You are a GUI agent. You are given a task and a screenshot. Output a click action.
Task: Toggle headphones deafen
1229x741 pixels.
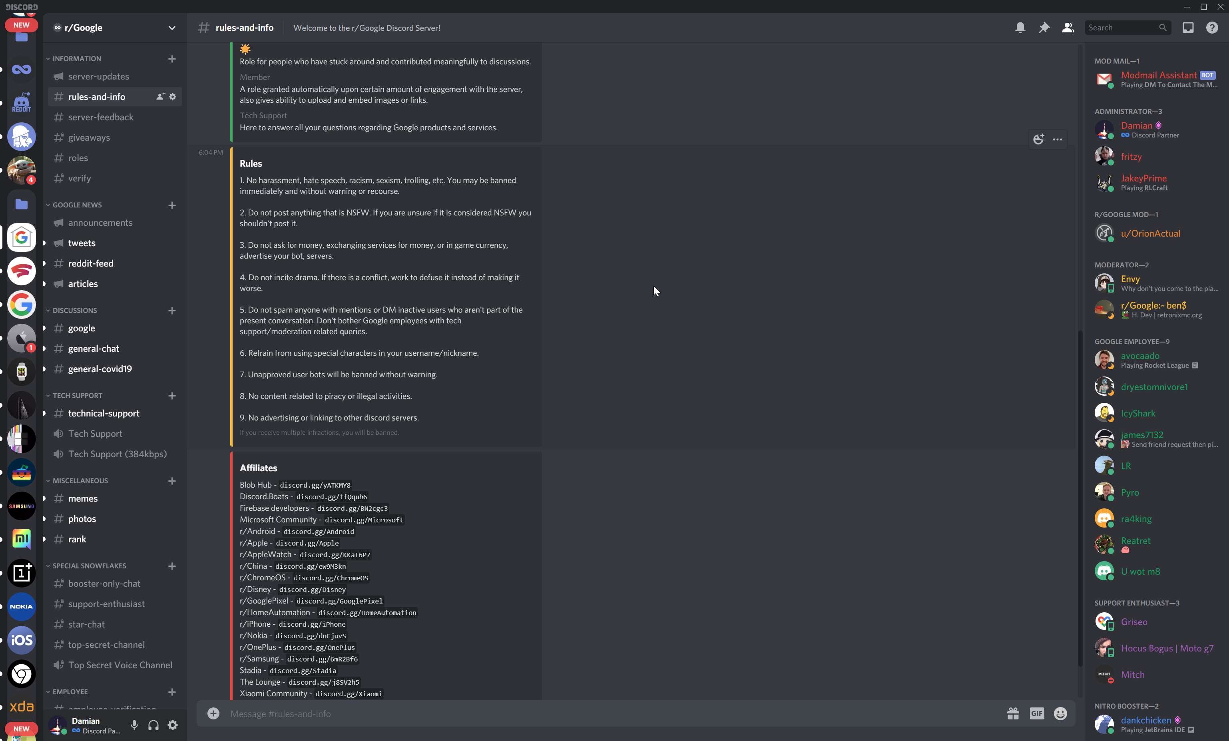(153, 725)
